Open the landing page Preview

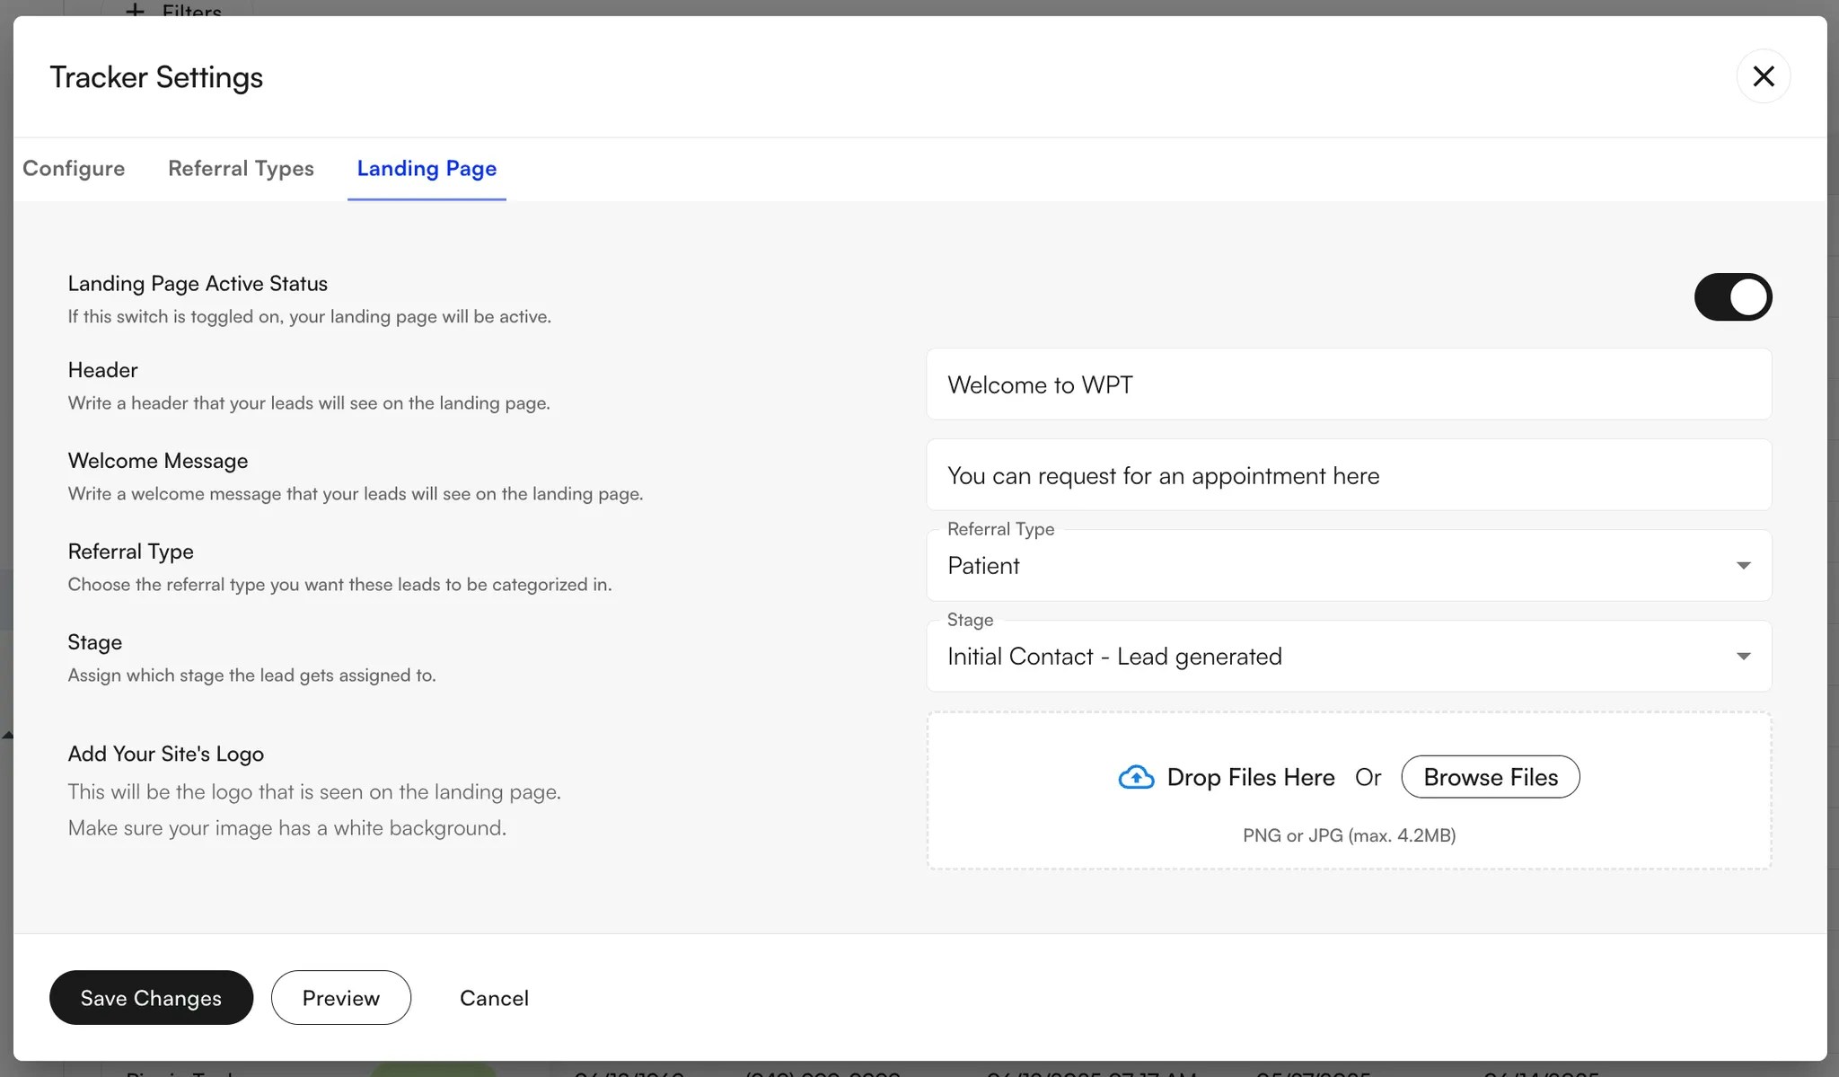pyautogui.click(x=341, y=997)
